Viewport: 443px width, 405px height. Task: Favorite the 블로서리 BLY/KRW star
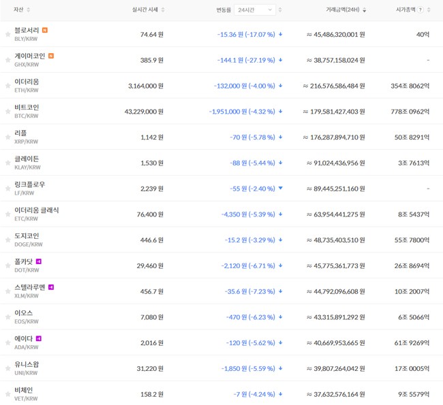8,35
